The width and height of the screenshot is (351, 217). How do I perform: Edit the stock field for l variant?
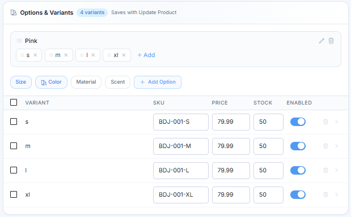(x=268, y=171)
